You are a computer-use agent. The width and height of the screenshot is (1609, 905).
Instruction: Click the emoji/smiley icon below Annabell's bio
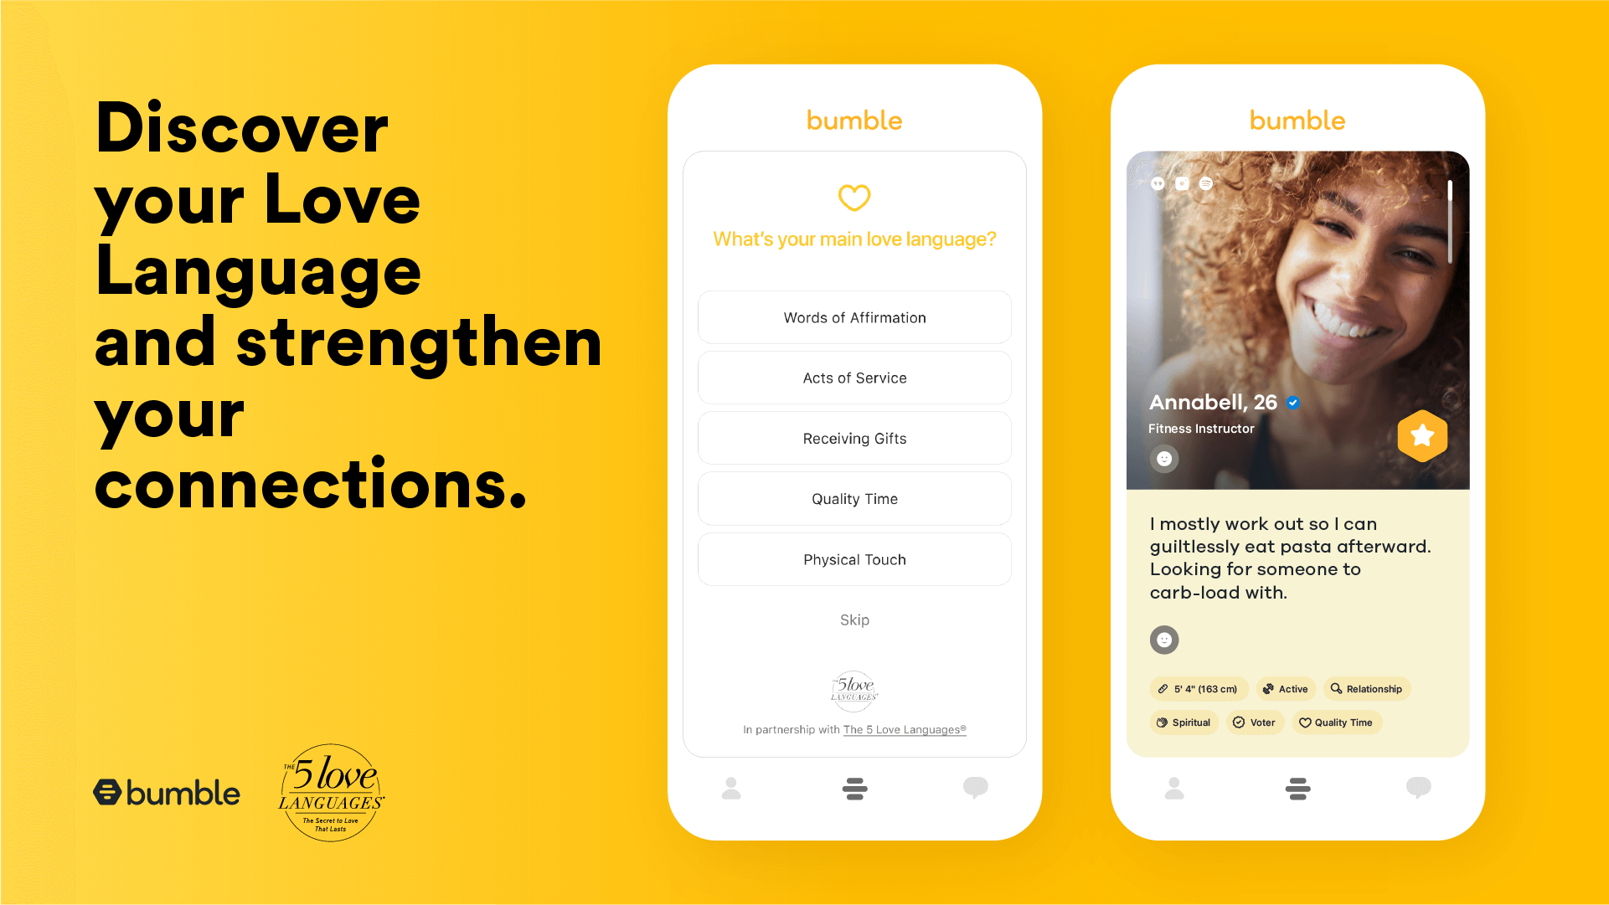1163,639
